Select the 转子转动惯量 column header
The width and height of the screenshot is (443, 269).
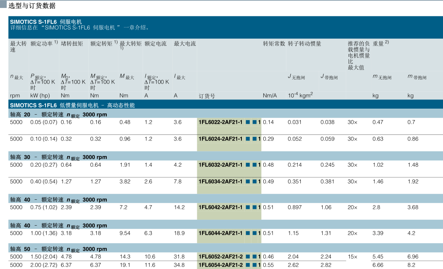coord(304,43)
